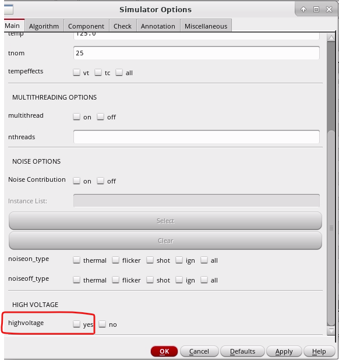Click the window shade up-arrow icon
This screenshot has height=360, width=339.
tap(303, 9)
